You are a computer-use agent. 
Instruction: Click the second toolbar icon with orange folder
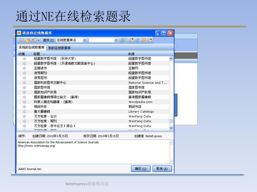coord(28,40)
